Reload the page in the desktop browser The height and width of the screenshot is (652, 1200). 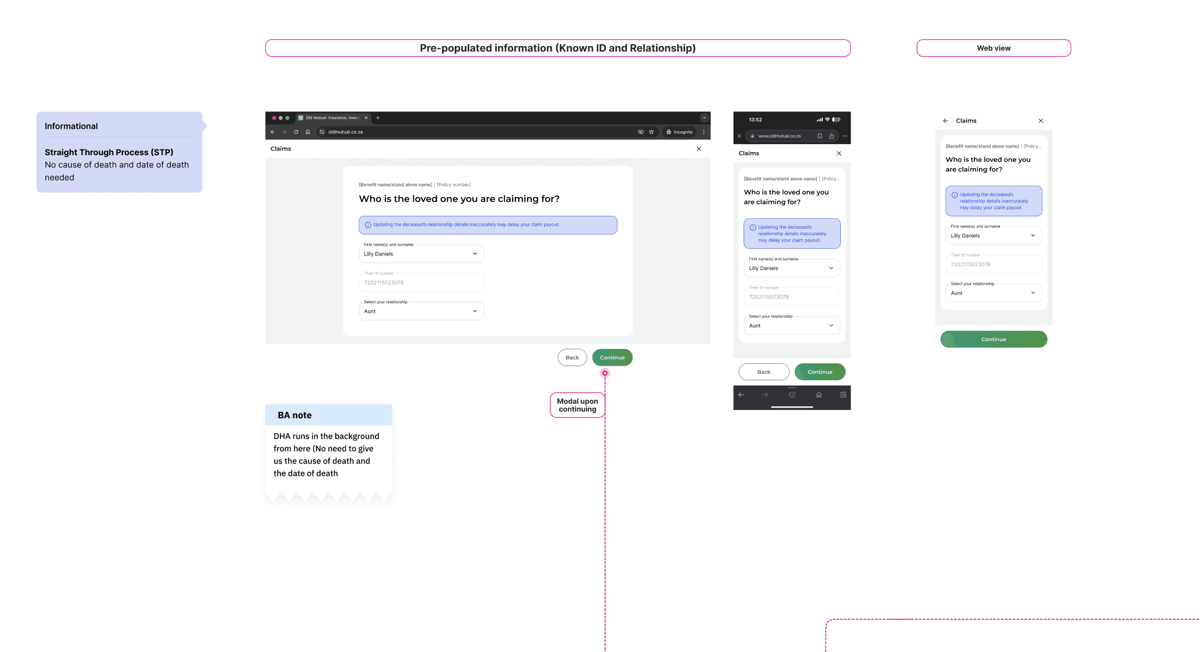[x=296, y=132]
